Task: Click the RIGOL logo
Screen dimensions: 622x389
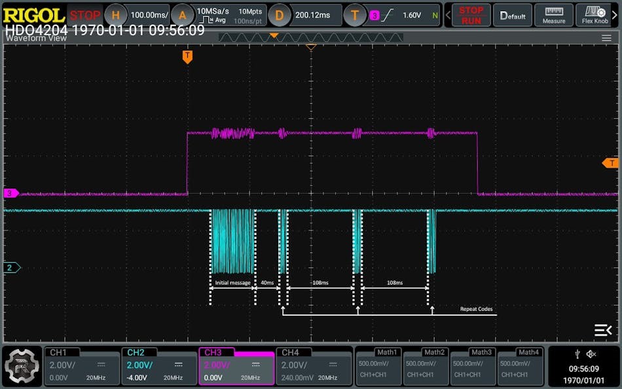Action: 33,15
